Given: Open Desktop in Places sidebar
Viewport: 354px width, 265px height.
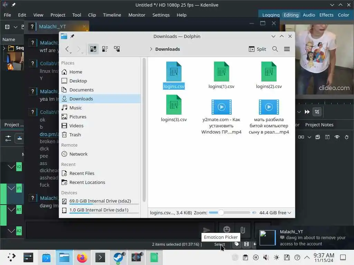Looking at the screenshot, I should (100, 81).
